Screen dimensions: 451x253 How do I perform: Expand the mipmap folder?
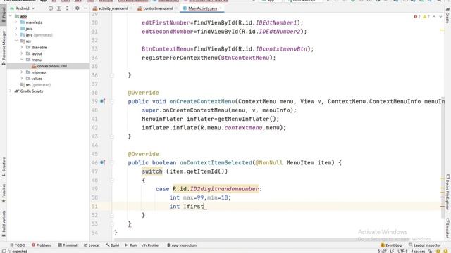[22, 72]
